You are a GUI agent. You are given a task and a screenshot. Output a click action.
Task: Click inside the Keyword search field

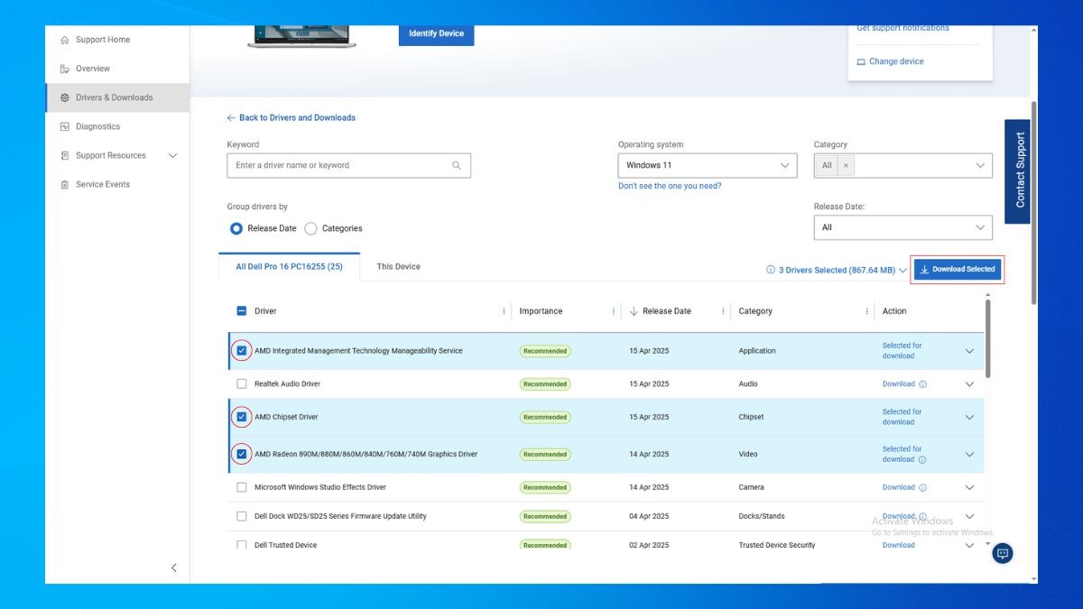(348, 165)
